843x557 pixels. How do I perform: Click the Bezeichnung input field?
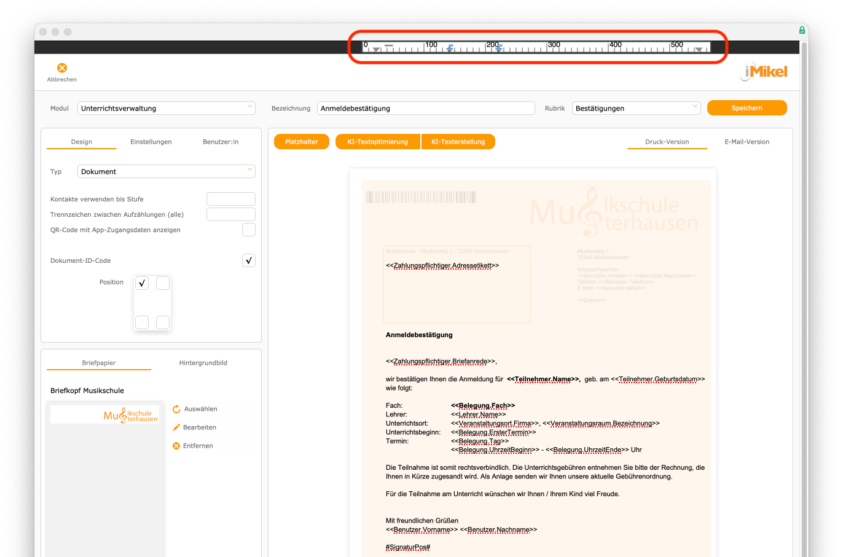coord(426,108)
